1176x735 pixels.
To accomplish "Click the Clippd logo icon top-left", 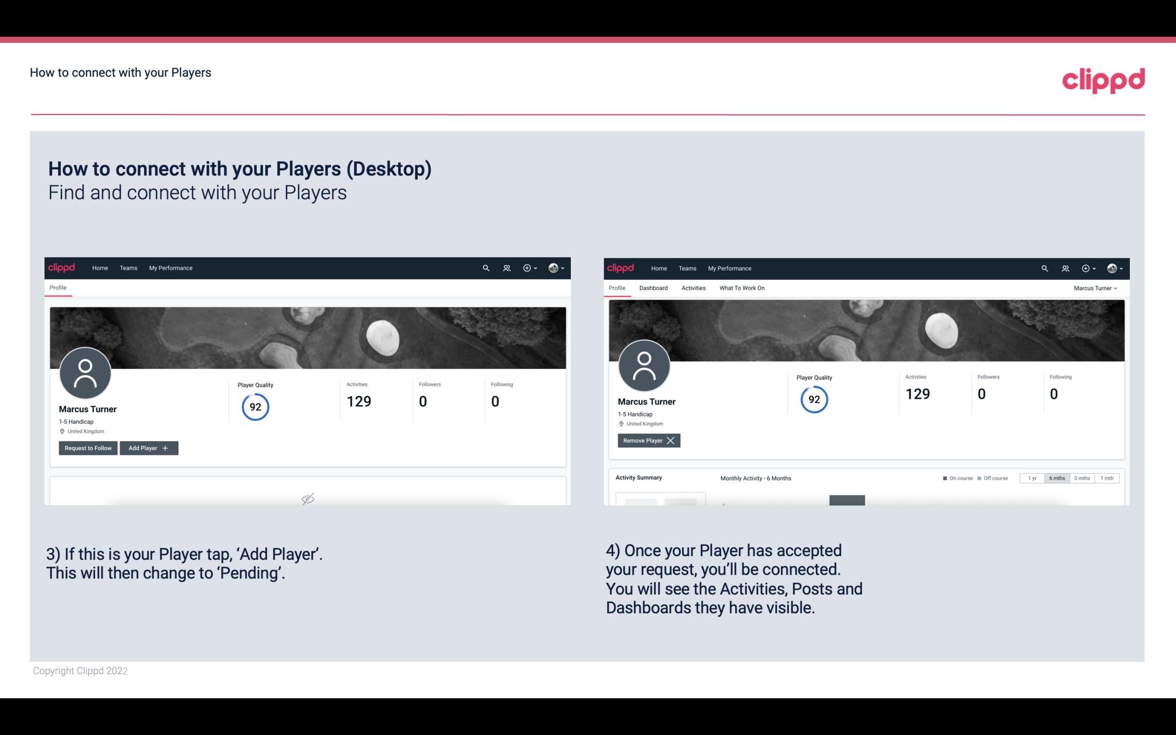I will (x=62, y=267).
